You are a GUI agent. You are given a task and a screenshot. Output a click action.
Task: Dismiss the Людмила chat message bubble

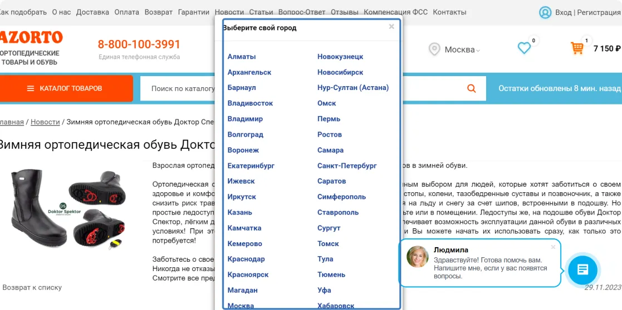[553, 247]
